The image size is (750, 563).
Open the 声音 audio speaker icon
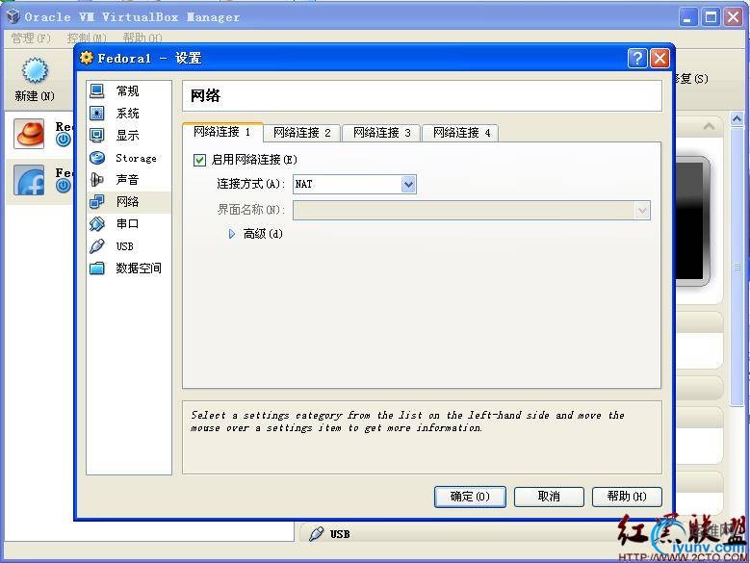97,180
